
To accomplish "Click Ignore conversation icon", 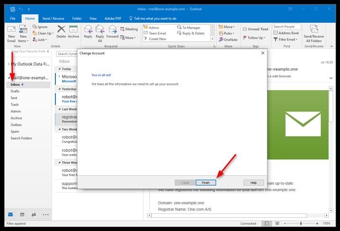I will [35, 27].
